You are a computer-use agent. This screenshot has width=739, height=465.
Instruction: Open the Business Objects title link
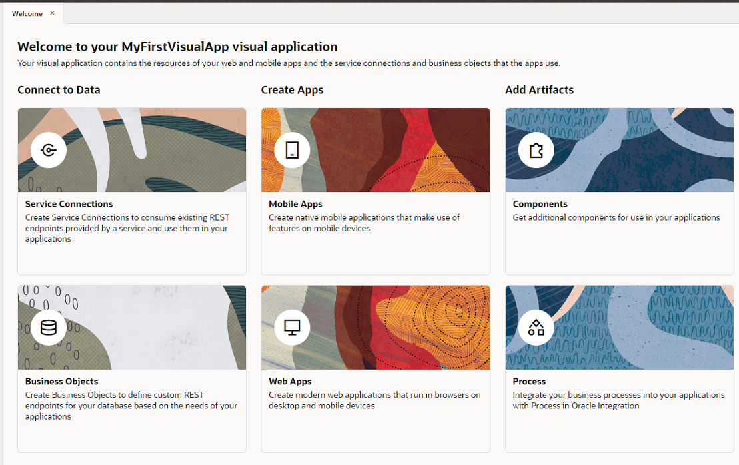coord(62,381)
